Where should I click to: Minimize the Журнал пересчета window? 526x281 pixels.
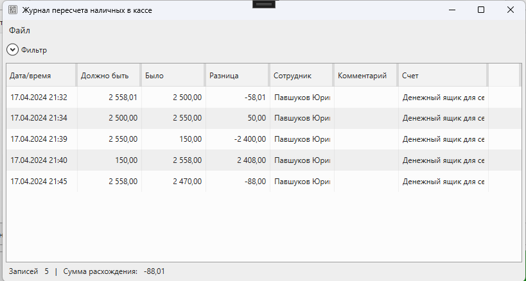(x=451, y=10)
